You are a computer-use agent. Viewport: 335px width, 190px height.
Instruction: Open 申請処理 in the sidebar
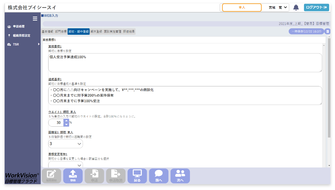pos(18,26)
